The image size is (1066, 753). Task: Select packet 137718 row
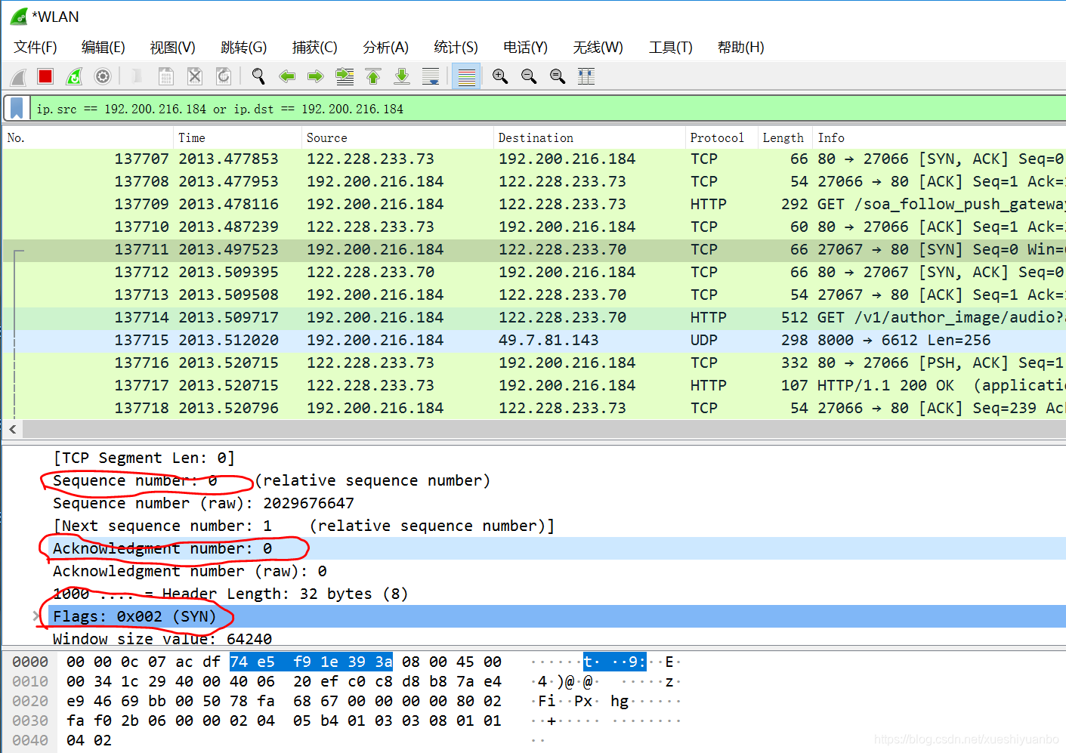tap(534, 408)
